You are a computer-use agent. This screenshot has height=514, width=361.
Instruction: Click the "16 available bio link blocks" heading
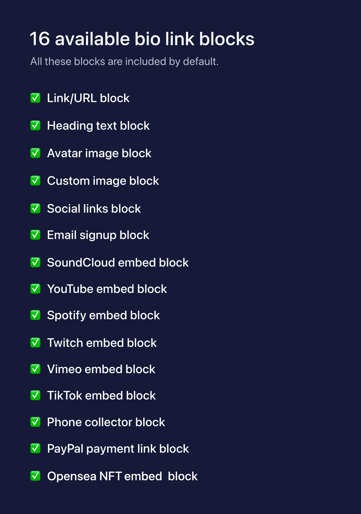click(x=142, y=39)
